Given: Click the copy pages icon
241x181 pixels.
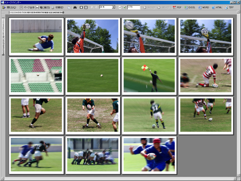Looking at the screenshot, I should [x=69, y=7].
